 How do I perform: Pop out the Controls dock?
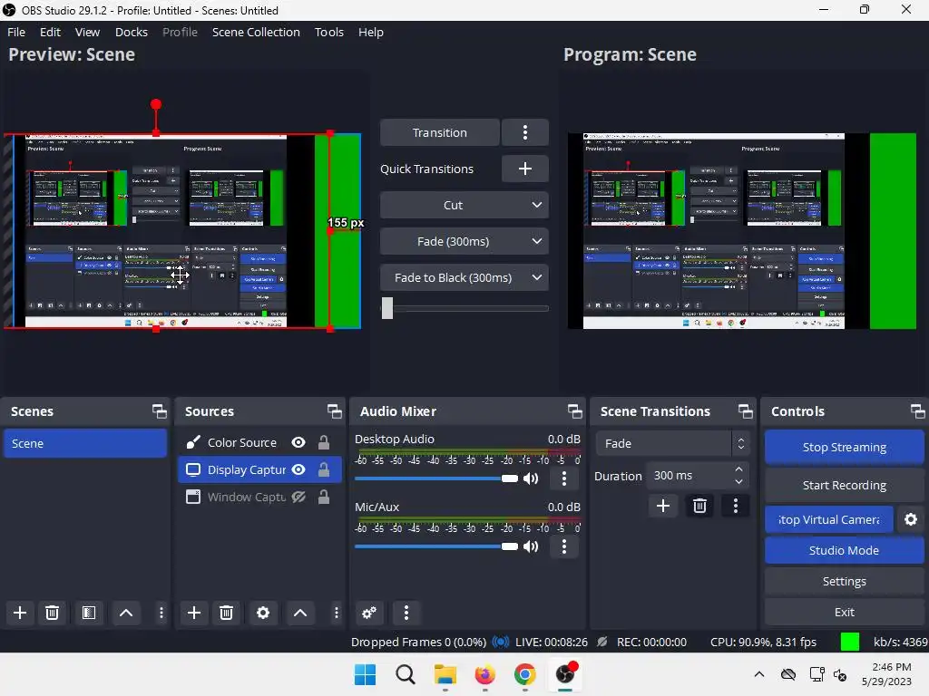tap(918, 411)
